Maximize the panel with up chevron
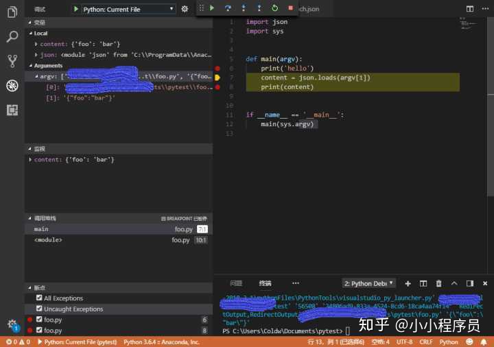The width and height of the screenshot is (494, 347). [x=454, y=283]
